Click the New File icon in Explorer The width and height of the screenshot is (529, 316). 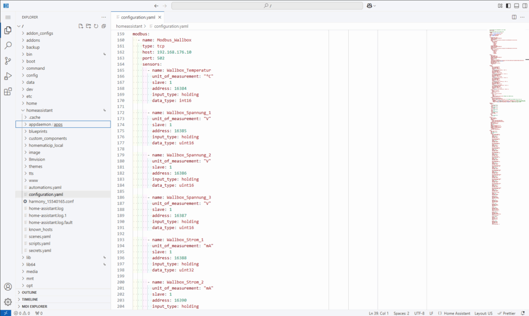tap(81, 26)
